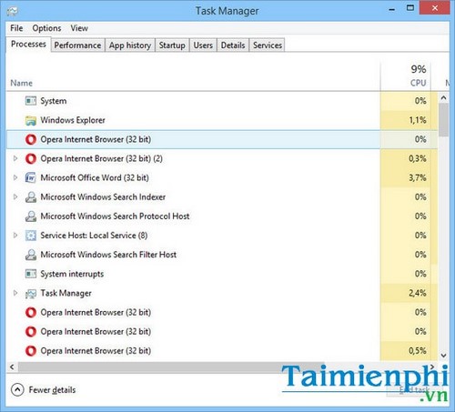Click the 1,1% CPU value for Explorer
Screen dimensions: 455x412
point(418,120)
